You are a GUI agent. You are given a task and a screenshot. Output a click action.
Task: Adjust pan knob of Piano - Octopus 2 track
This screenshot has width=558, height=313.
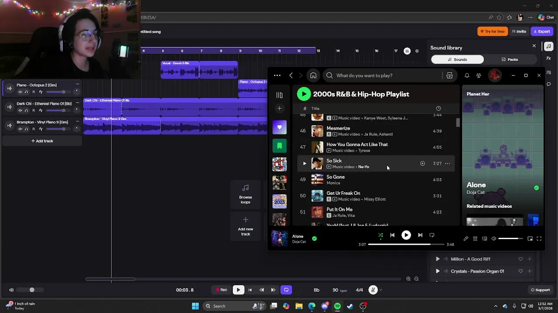tap(77, 91)
